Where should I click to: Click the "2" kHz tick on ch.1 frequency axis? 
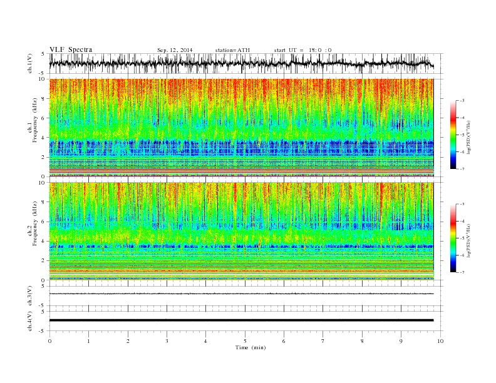click(x=44, y=157)
